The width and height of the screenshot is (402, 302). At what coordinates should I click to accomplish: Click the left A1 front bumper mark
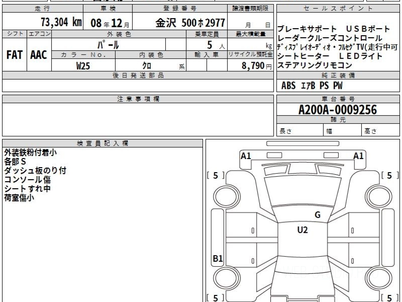[x=246, y=156]
